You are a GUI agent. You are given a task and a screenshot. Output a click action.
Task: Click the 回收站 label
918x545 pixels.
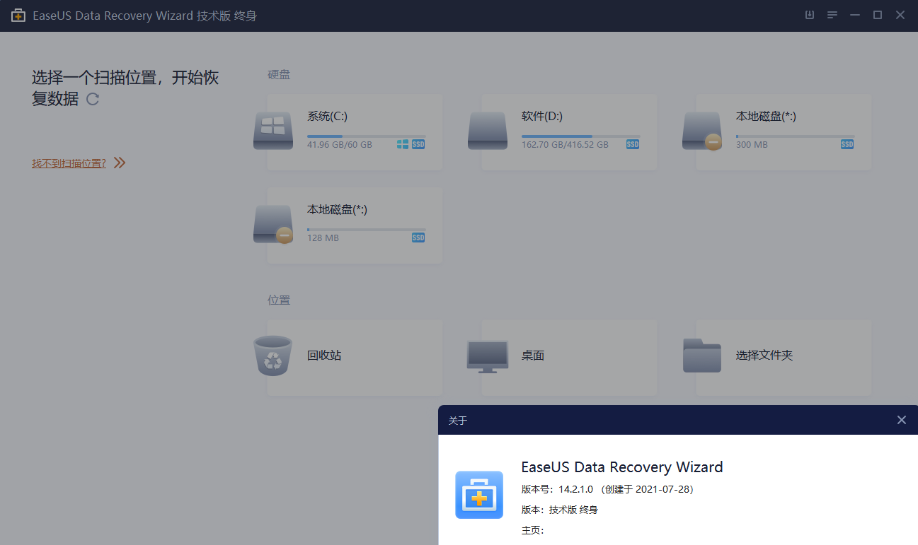(324, 356)
